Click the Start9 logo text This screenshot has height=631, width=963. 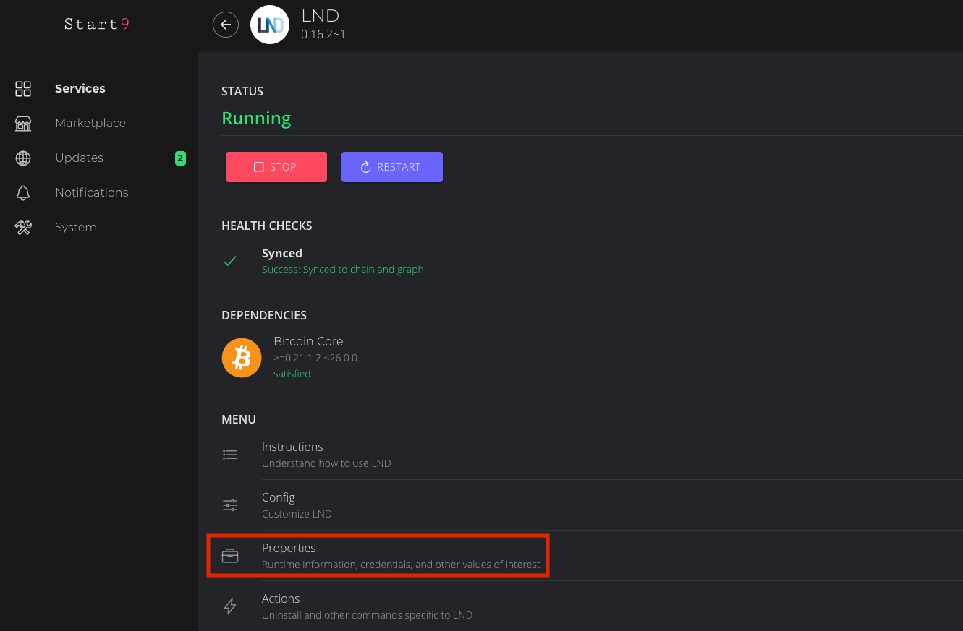pyautogui.click(x=97, y=25)
